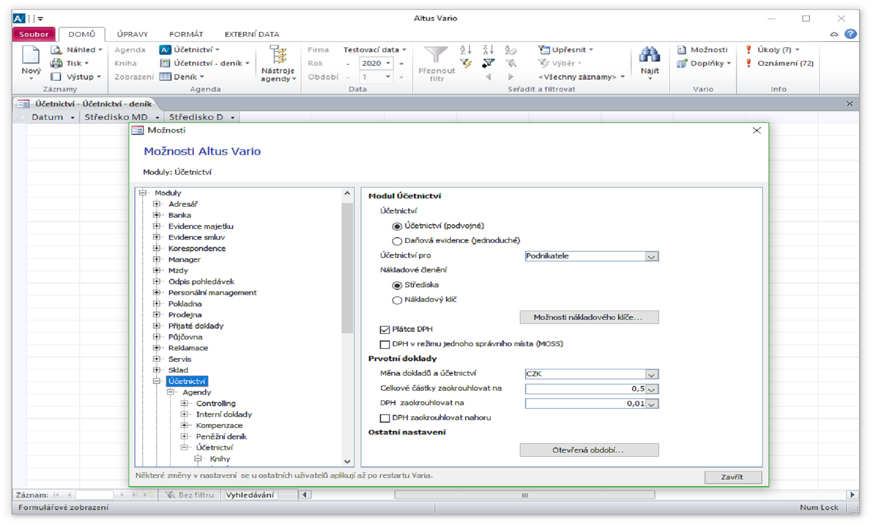
Task: Open the Náhled preview icon
Action: click(x=56, y=50)
